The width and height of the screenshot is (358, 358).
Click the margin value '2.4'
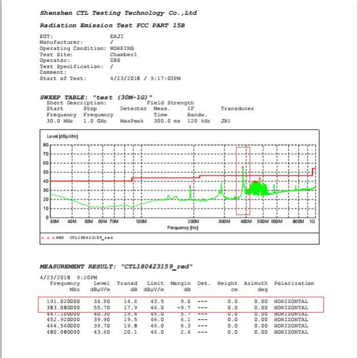coord(185,332)
